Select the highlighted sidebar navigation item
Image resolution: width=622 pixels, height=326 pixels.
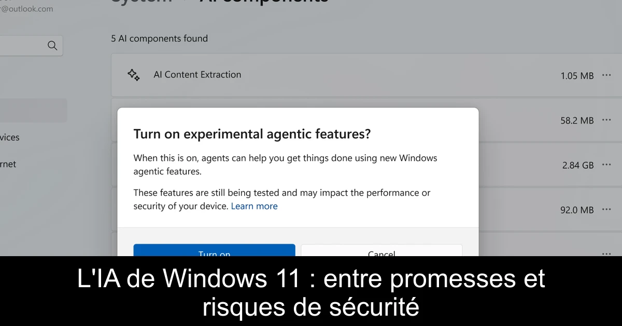31,110
